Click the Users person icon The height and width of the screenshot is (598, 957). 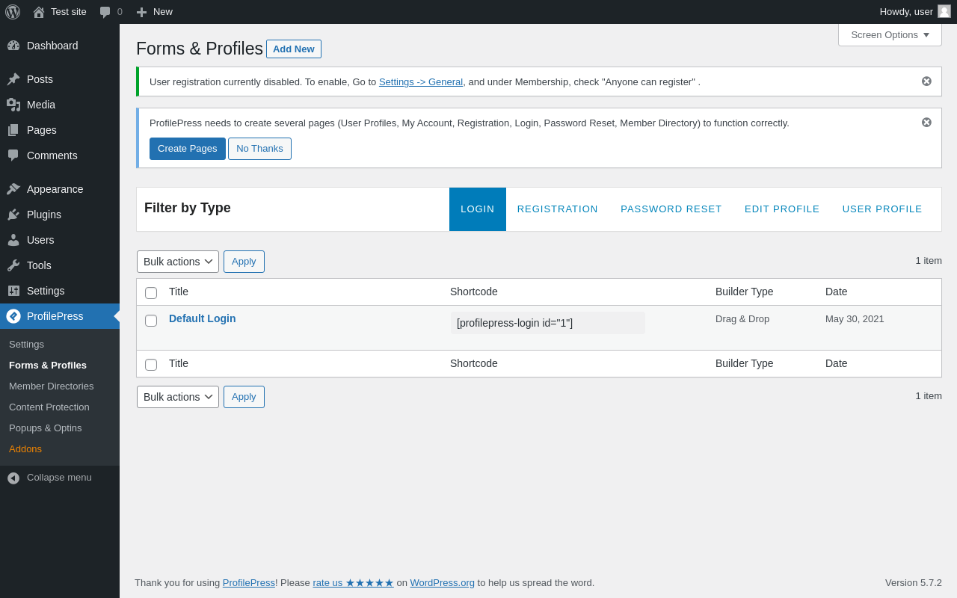pos(13,240)
